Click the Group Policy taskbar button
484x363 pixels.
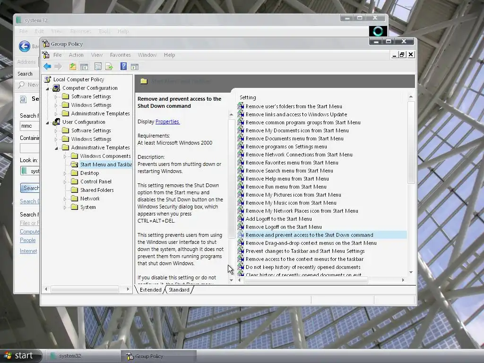tap(158, 356)
